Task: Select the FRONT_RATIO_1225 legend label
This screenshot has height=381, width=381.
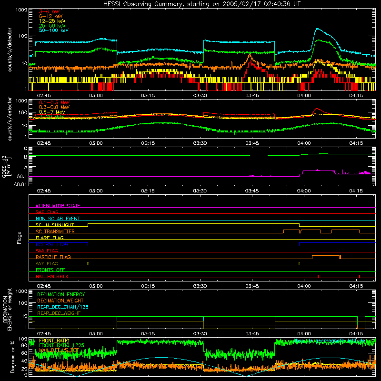Action: [x=61, y=345]
